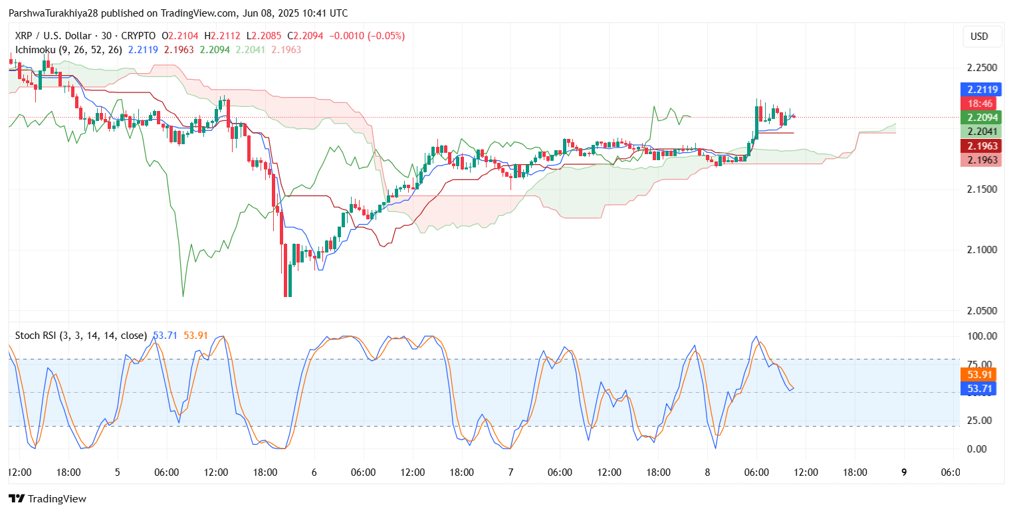Click the dark red 2.1963 price tag
This screenshot has width=1013, height=513.
pyautogui.click(x=980, y=146)
